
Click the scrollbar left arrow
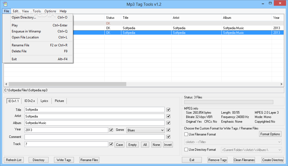[6, 84]
